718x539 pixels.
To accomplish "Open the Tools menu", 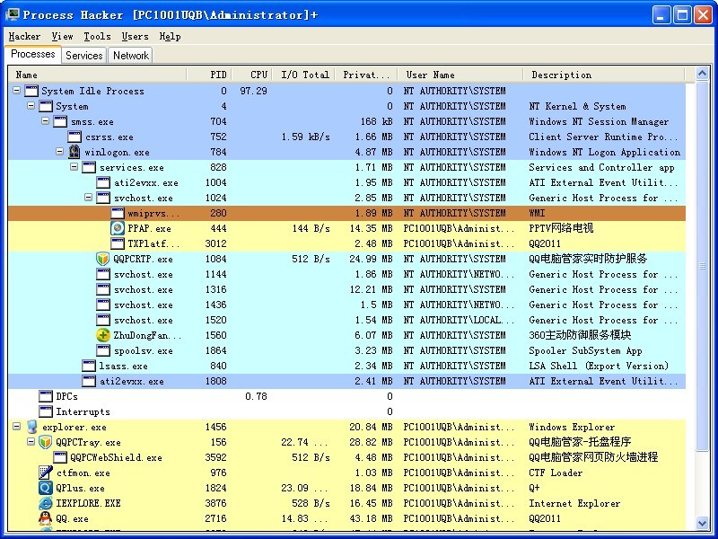I will coord(97,37).
